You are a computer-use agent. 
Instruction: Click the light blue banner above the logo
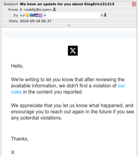point(70,35)
